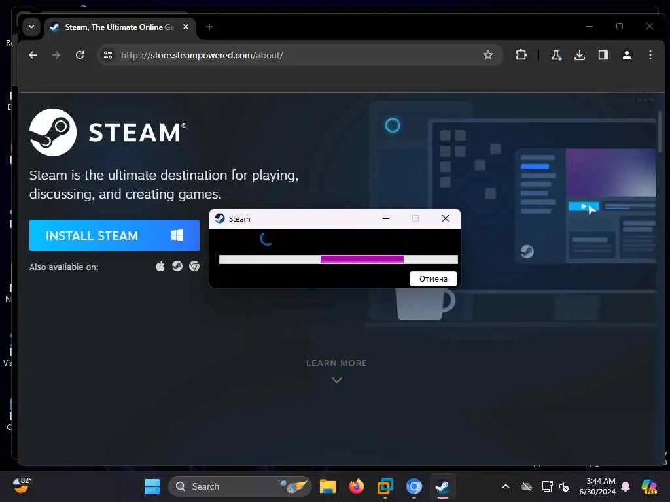Open Chrome Labs flask icon
This screenshot has width=670, height=502.
556,55
